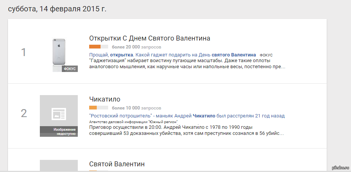
Task: Click the date heading 'суббота, 14 февраля 2015 г.'
Action: point(57,9)
